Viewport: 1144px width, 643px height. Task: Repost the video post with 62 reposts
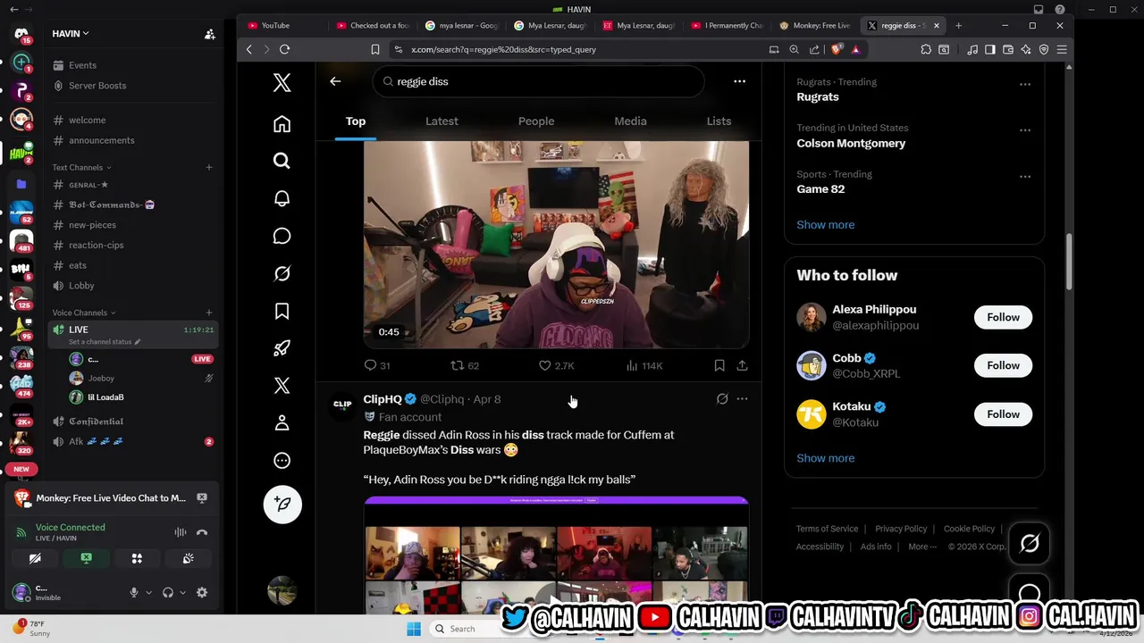point(465,365)
